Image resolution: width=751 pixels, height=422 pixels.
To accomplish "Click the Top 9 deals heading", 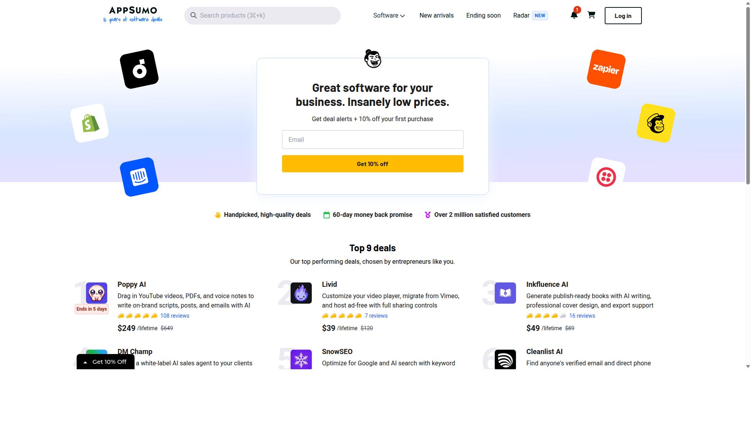I will [x=372, y=248].
